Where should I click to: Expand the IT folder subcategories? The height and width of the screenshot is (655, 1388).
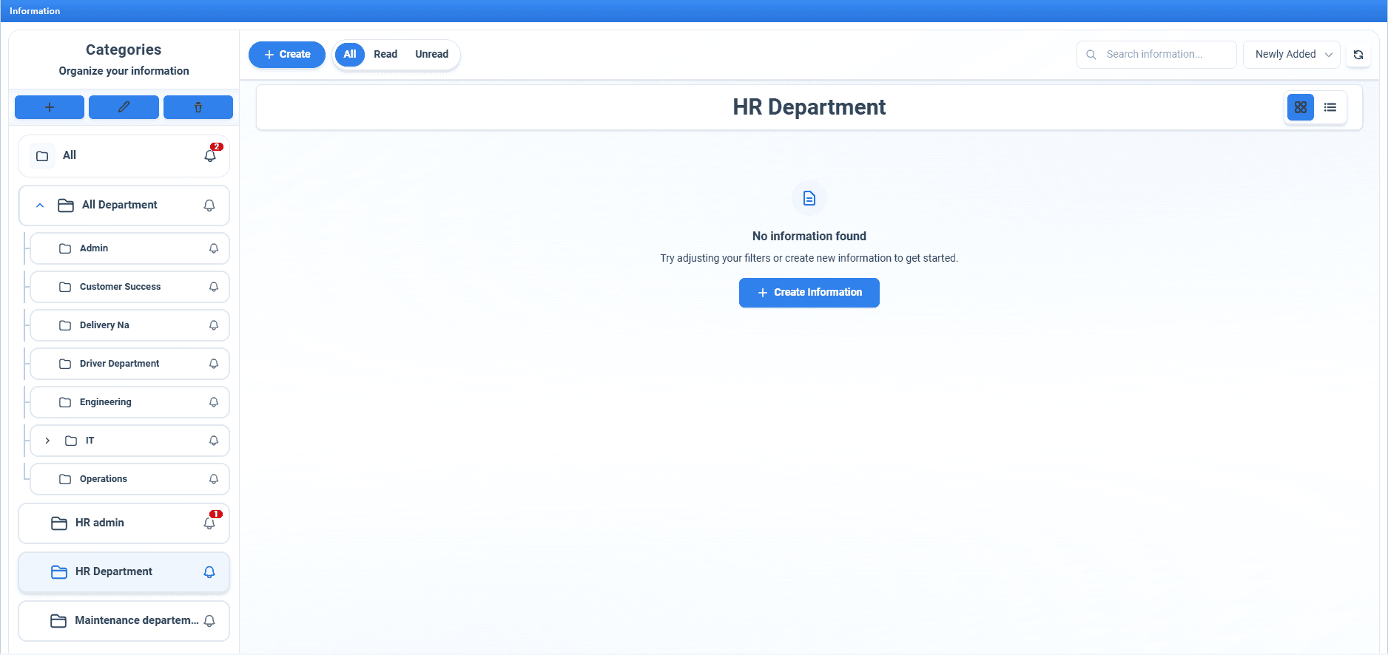click(x=47, y=441)
